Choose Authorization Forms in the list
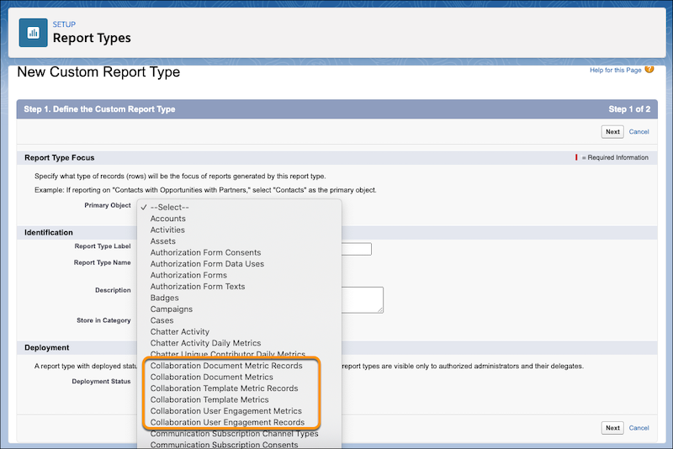 [239, 275]
